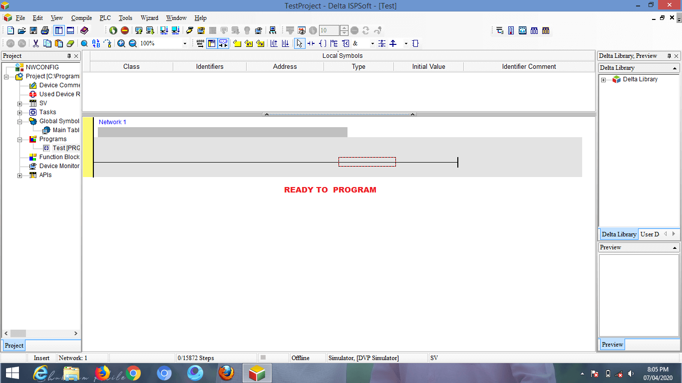
Task: Click the green Run PLC icon
Action: [x=113, y=30]
